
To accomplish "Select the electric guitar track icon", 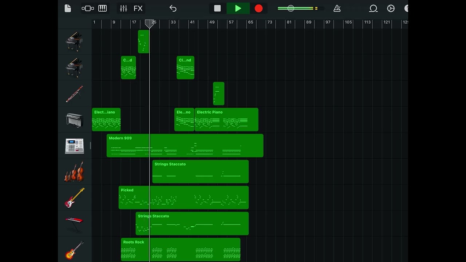I will 74,250.
